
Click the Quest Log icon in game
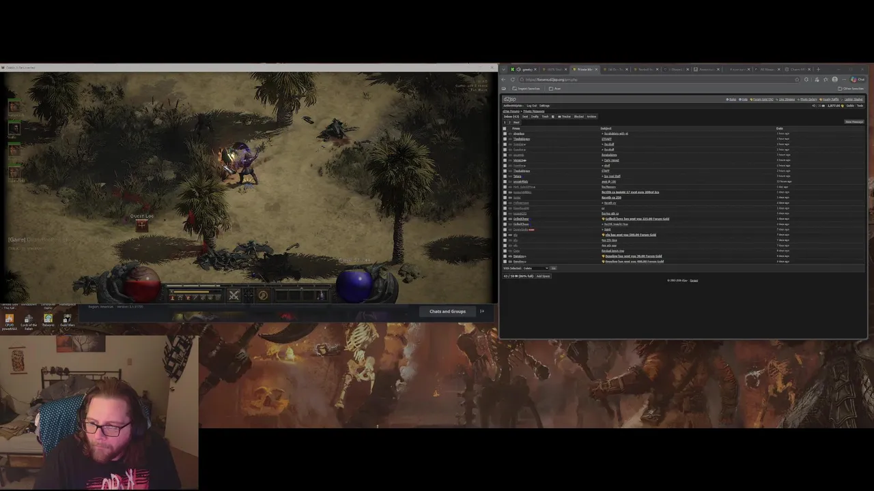(x=141, y=225)
